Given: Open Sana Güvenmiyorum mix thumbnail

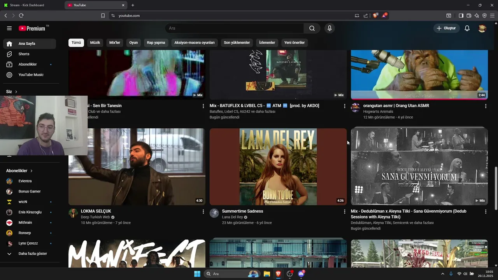Looking at the screenshot, I should [x=419, y=167].
